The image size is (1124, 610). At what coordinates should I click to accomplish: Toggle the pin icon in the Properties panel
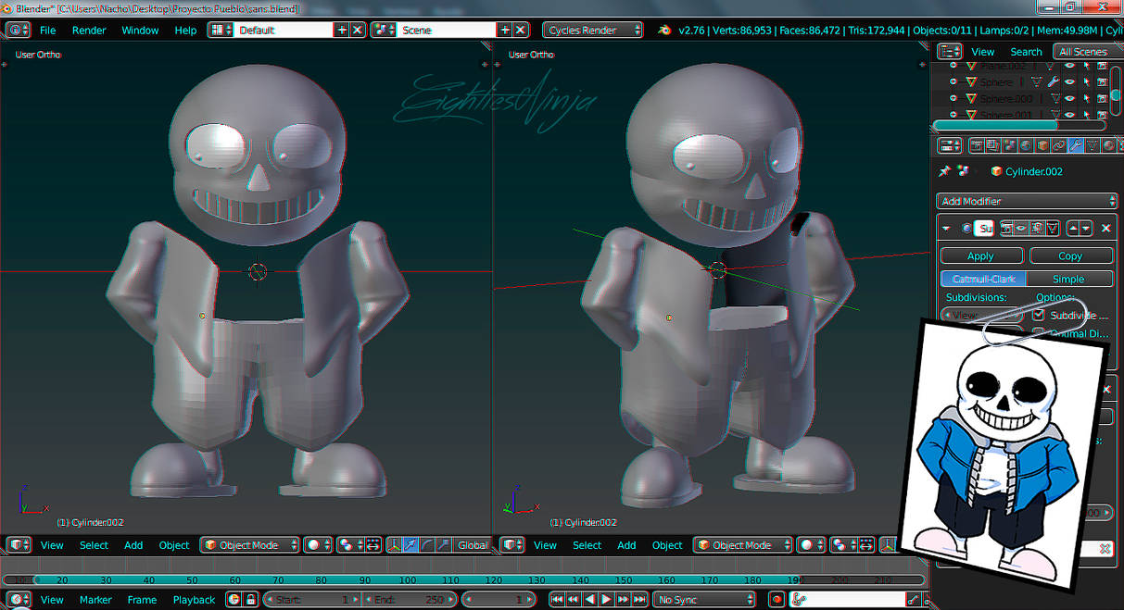click(x=943, y=171)
